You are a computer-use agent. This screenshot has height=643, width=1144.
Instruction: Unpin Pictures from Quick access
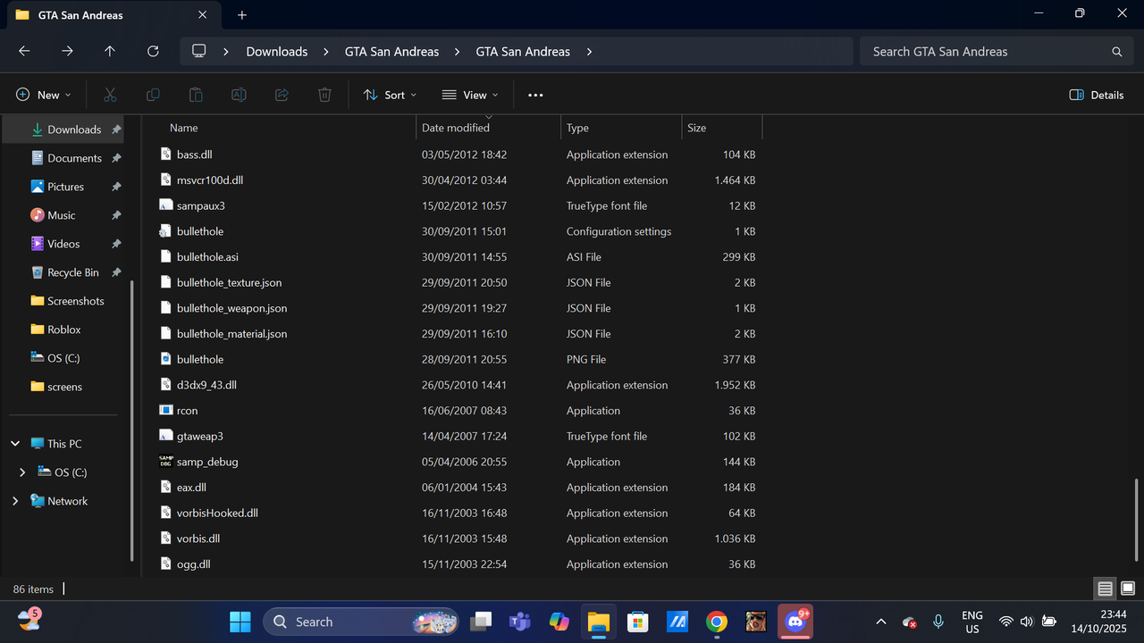(116, 187)
